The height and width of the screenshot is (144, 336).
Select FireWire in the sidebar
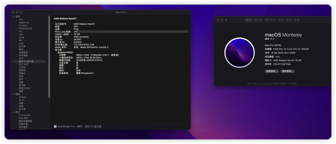(23, 26)
